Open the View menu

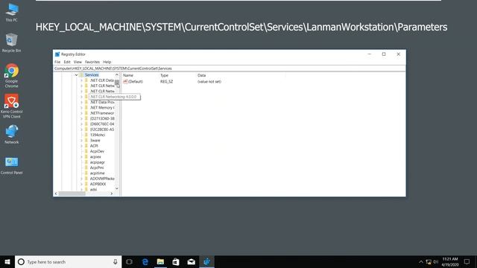78,62
